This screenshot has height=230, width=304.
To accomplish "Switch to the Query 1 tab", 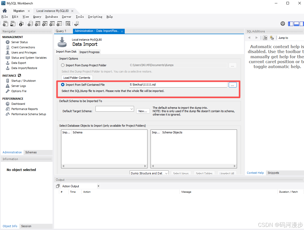I will coord(61,31).
